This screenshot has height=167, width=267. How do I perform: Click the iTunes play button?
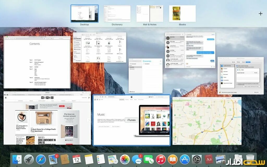103,97
